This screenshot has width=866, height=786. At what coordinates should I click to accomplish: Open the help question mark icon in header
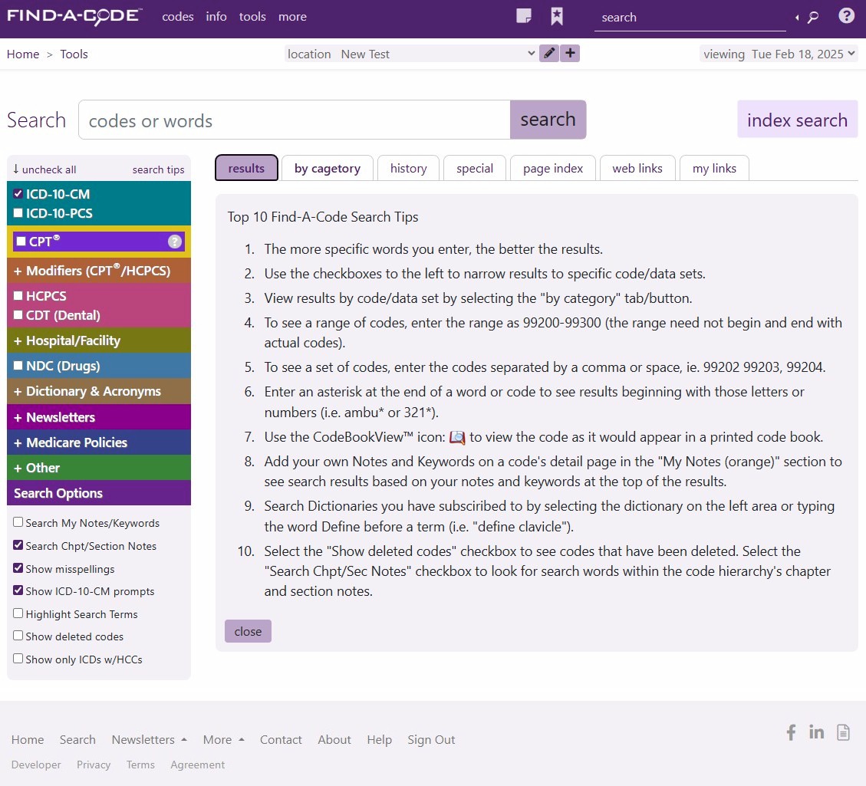click(846, 16)
